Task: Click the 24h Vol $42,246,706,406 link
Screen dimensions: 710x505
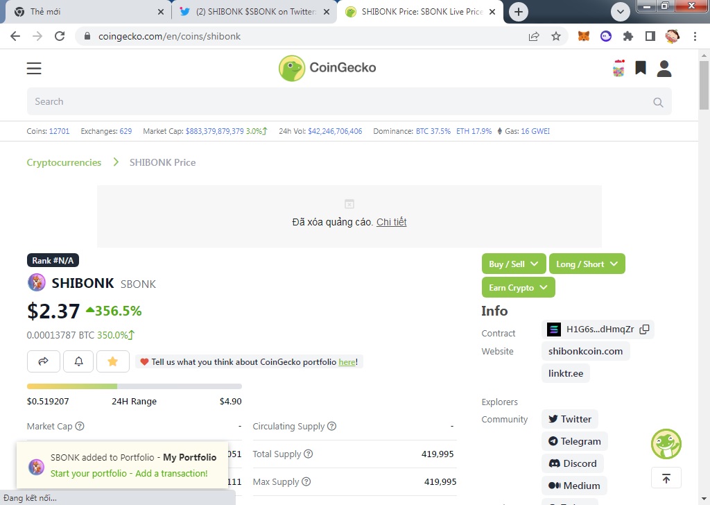Action: (x=335, y=131)
